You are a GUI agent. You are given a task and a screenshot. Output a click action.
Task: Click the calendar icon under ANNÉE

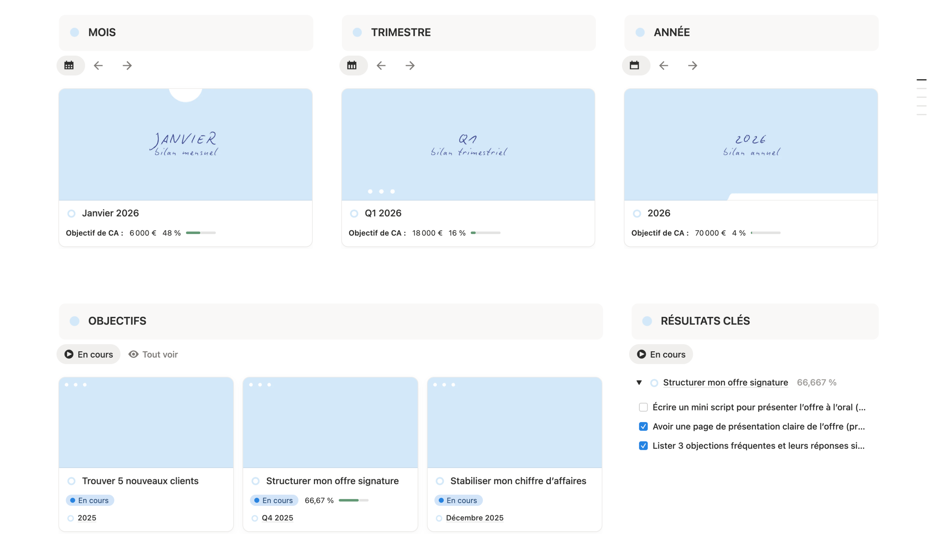click(x=635, y=66)
